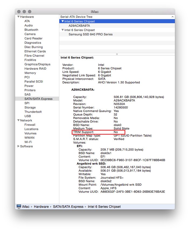Select Power in the sidebar
Screen dimensions: 190x231
(29, 86)
